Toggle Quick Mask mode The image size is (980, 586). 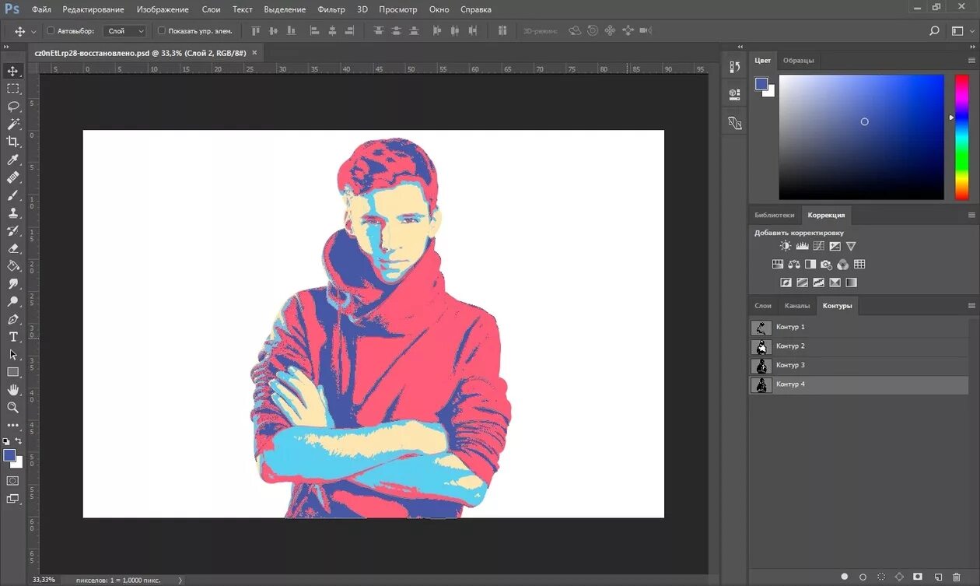point(13,481)
